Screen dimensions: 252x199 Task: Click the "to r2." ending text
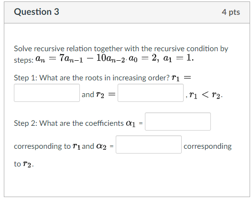point(24,164)
